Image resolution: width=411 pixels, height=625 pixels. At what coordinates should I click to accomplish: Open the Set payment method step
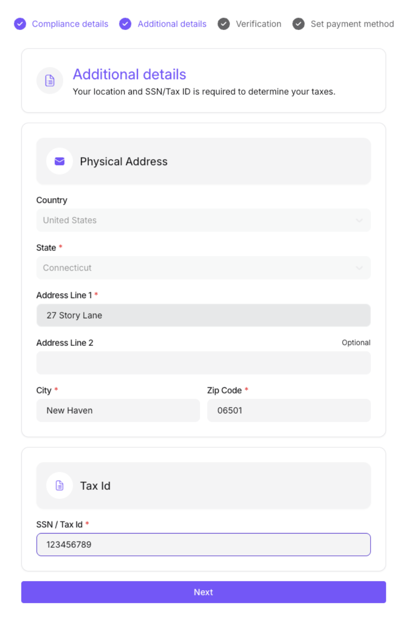(352, 24)
